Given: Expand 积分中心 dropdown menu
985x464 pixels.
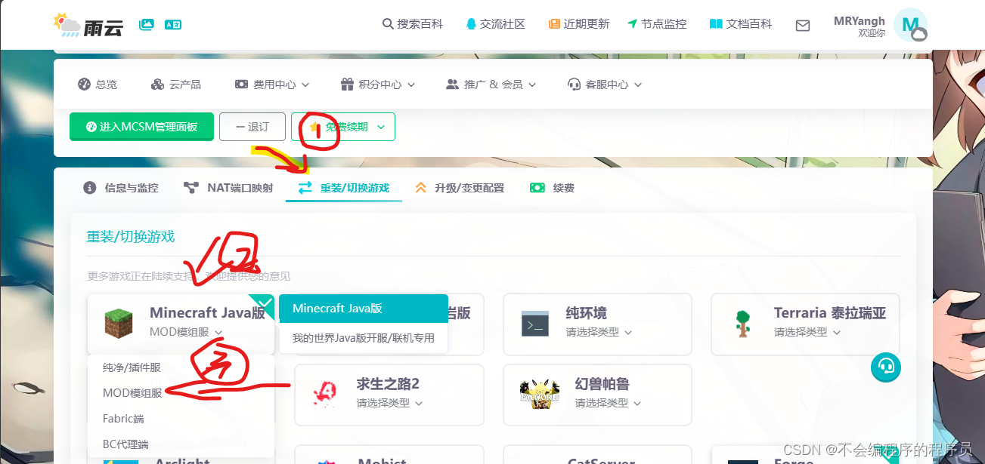Looking at the screenshot, I should [x=378, y=85].
